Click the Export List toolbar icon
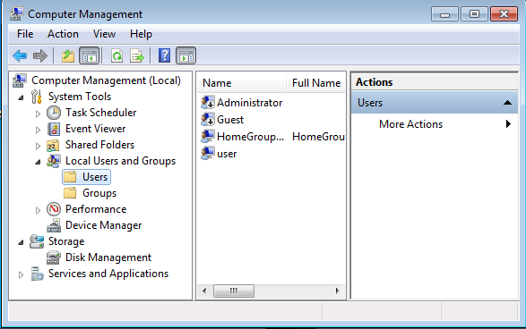 137,55
